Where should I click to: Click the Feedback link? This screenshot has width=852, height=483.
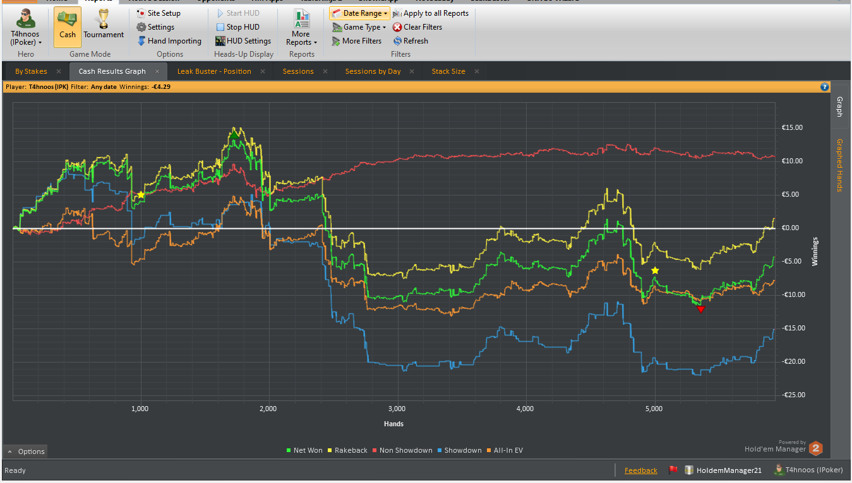641,470
